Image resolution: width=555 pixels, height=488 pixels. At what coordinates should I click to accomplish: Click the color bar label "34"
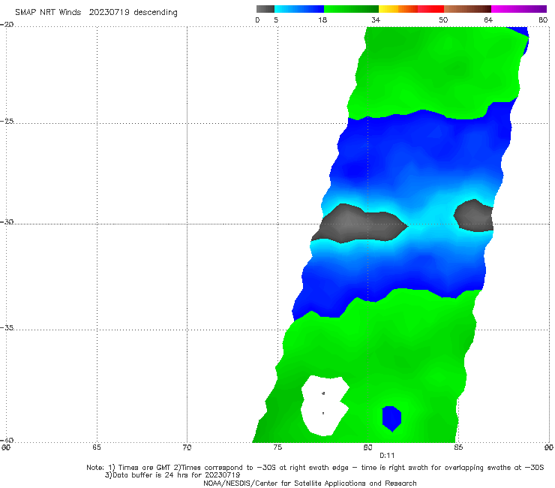[376, 20]
